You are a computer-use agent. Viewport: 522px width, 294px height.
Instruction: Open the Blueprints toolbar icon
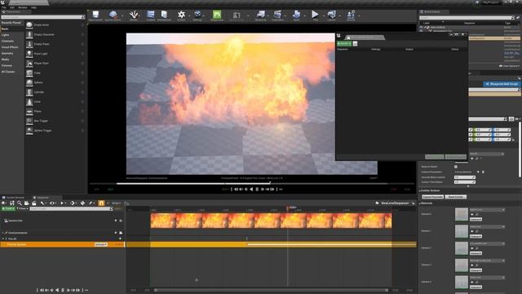click(261, 15)
